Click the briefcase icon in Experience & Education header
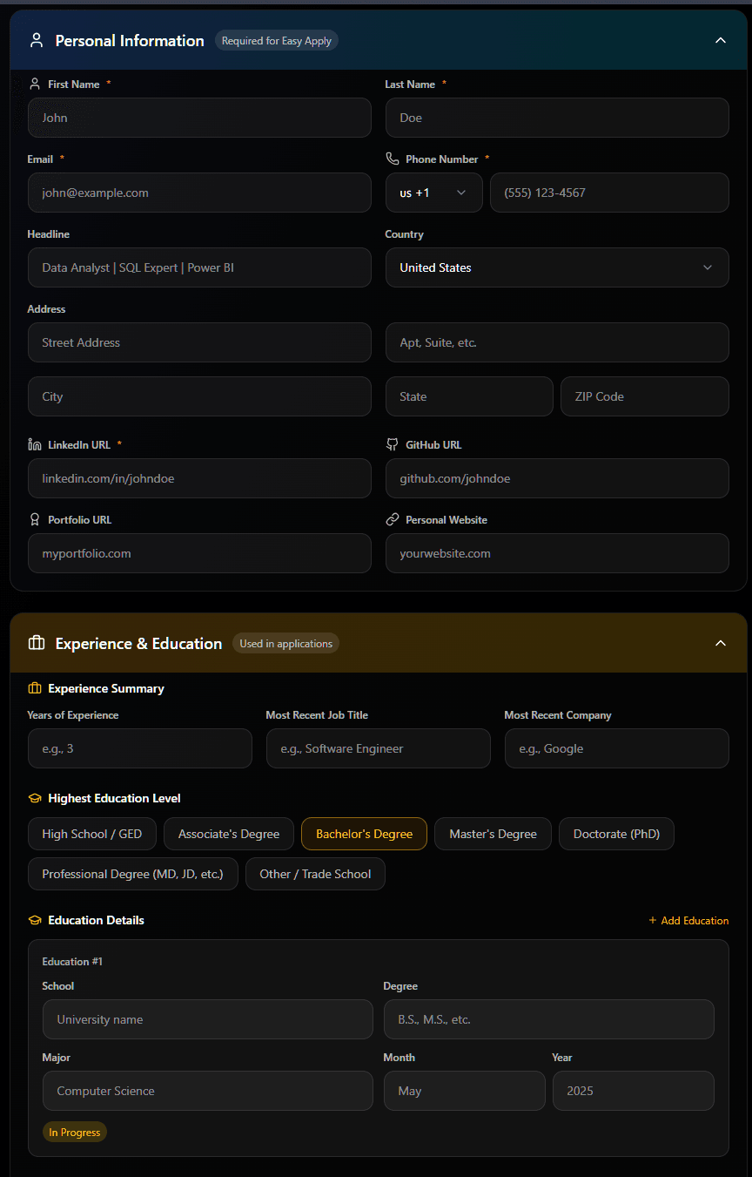Screen dimensions: 752x1177 (35, 643)
